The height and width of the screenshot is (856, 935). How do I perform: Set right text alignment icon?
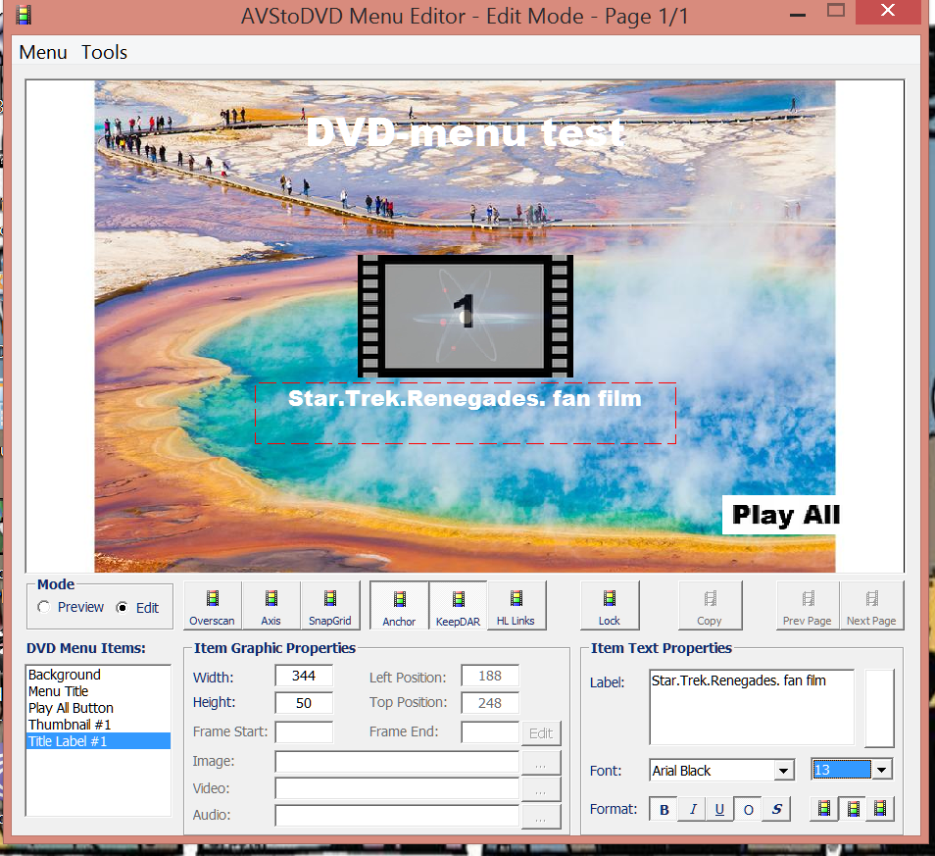880,809
